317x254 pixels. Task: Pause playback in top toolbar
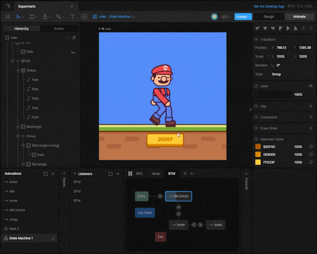coord(95,17)
